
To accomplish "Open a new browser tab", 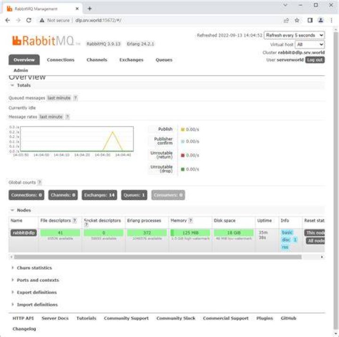I will point(90,8).
